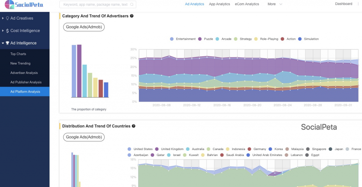Viewport: 362px width, 187px height.
Task: Toggle Bahrian legend entry
Action: tap(209, 155)
